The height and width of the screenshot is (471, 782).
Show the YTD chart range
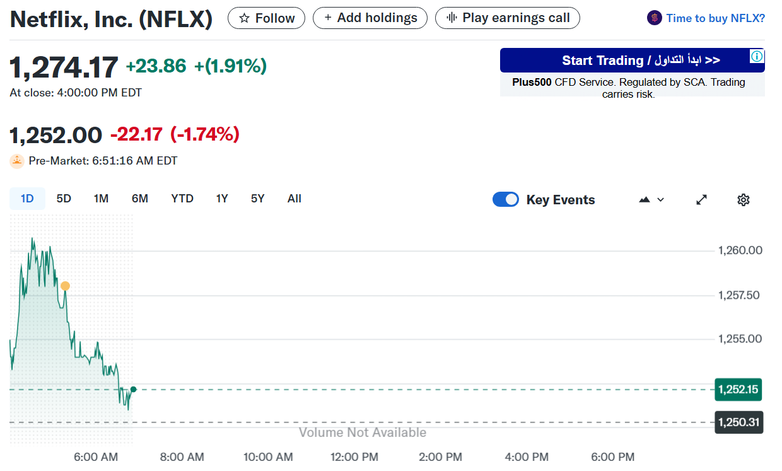pos(182,199)
